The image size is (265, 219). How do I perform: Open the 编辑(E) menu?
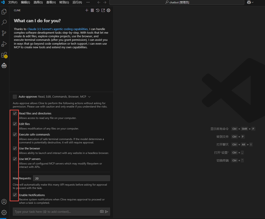25,2
